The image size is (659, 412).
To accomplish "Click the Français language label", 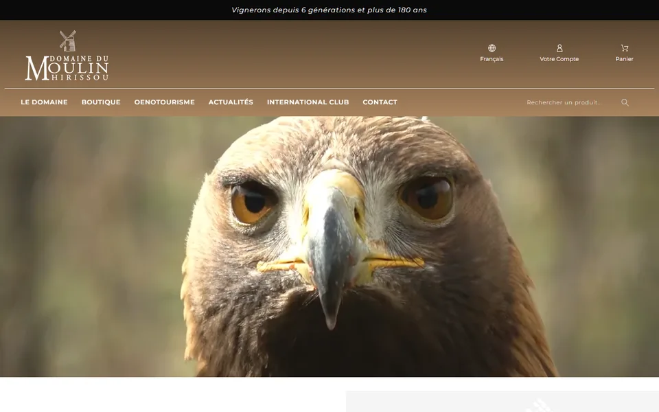I will coord(492,59).
